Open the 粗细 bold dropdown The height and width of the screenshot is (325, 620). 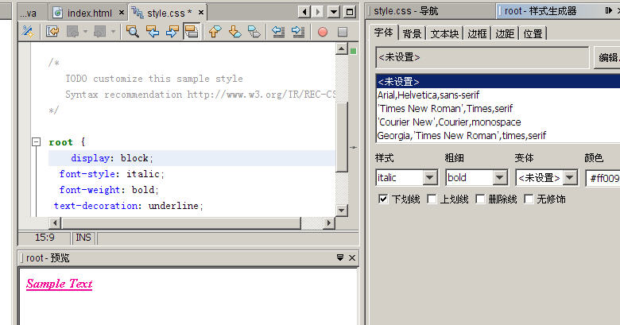coord(500,177)
